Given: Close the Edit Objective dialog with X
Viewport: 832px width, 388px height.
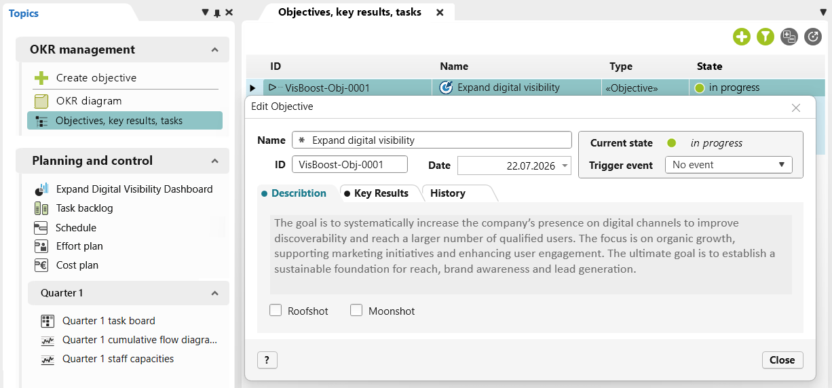Looking at the screenshot, I should (796, 108).
